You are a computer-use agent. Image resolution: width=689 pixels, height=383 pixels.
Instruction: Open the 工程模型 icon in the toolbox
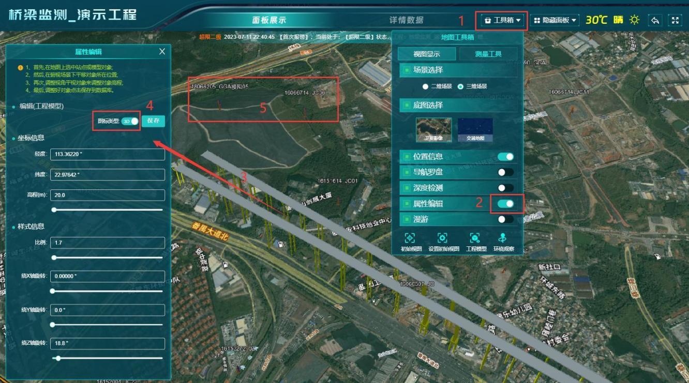pyautogui.click(x=475, y=238)
